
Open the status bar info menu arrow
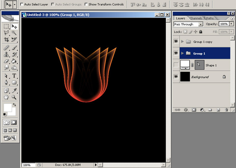coord(96,165)
